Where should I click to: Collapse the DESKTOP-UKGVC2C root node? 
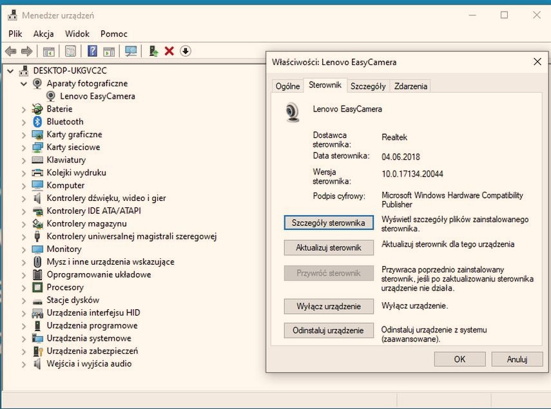pyautogui.click(x=10, y=71)
